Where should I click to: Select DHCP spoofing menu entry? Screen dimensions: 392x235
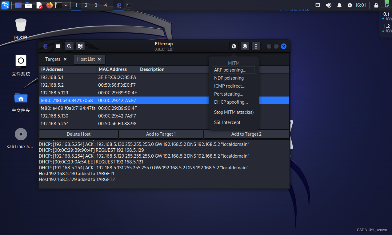click(x=231, y=102)
